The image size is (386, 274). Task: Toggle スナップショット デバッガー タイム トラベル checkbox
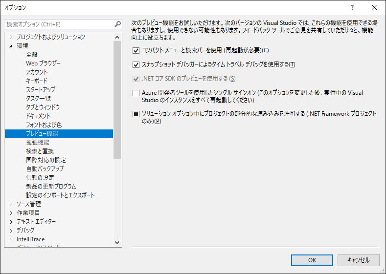pyautogui.click(x=136, y=64)
